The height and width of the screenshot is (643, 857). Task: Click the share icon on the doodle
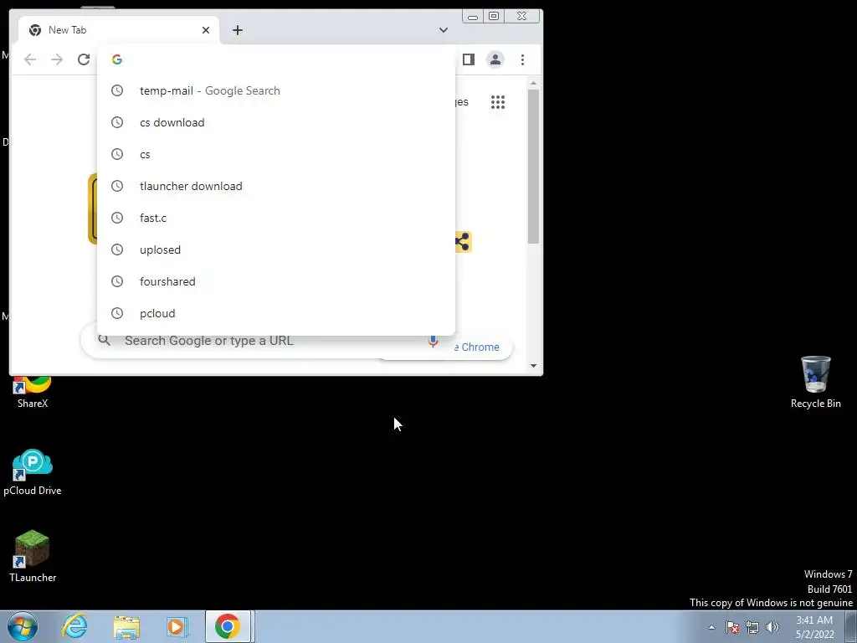(463, 242)
